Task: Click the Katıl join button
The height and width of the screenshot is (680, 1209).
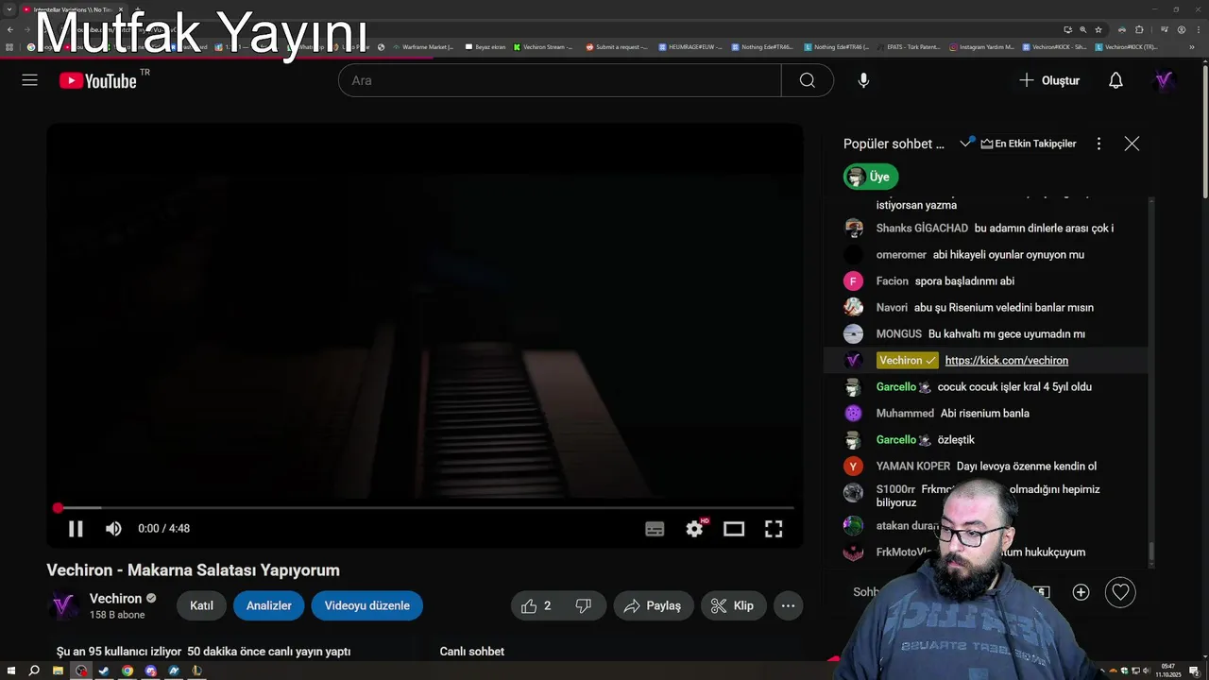Action: click(x=201, y=605)
